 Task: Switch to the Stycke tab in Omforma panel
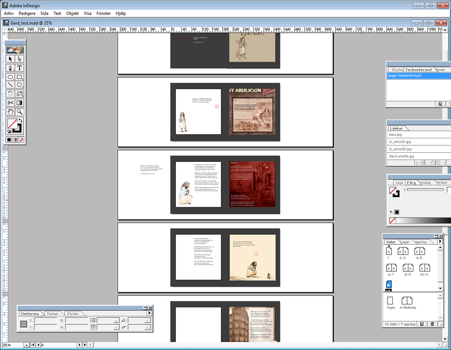tap(73, 313)
